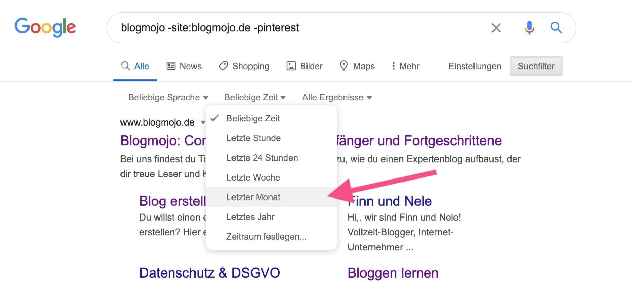Open Einstellungen settings link
The image size is (632, 283).
click(x=475, y=66)
